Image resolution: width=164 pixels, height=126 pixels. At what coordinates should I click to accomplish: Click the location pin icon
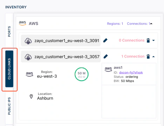point(31,96)
